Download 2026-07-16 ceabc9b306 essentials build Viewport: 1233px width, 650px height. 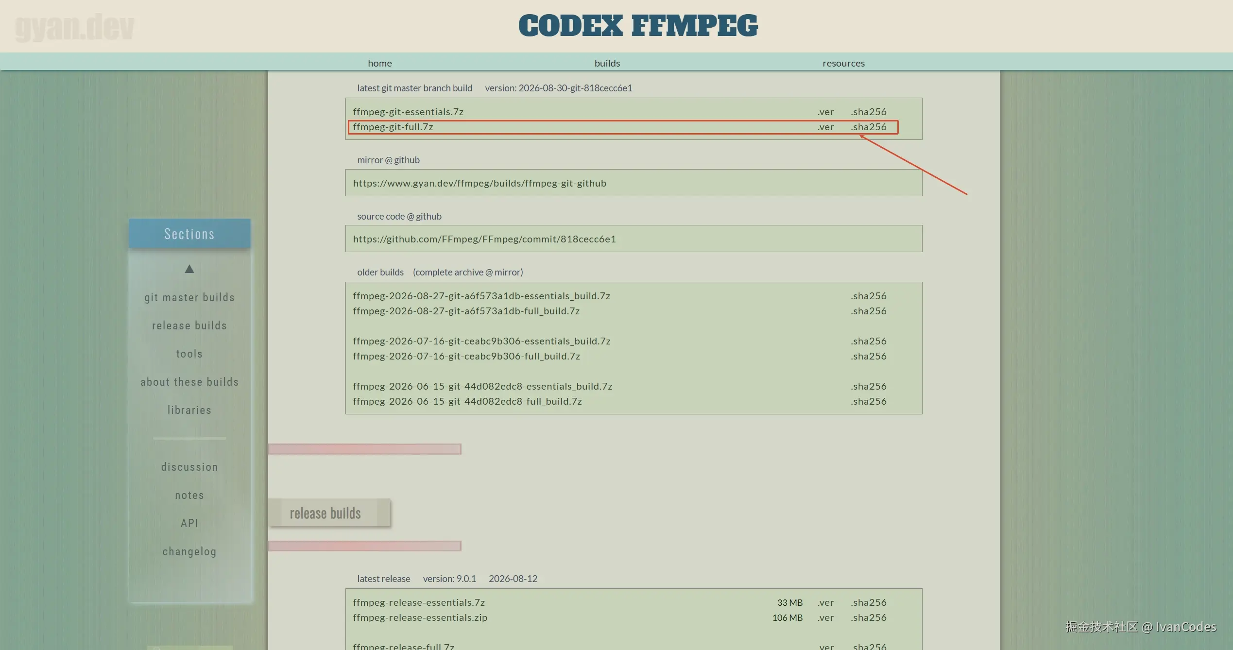click(x=481, y=341)
